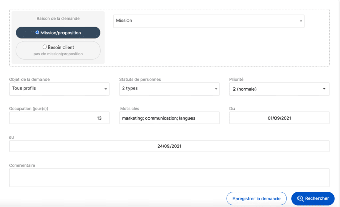This screenshot has width=340, height=207.
Task: Click the Du date field 01/09/2021
Action: pyautogui.click(x=279, y=118)
